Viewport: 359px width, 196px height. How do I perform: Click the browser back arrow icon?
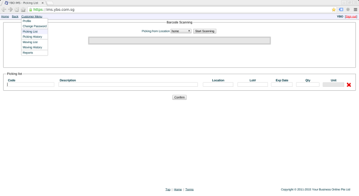click(4, 10)
